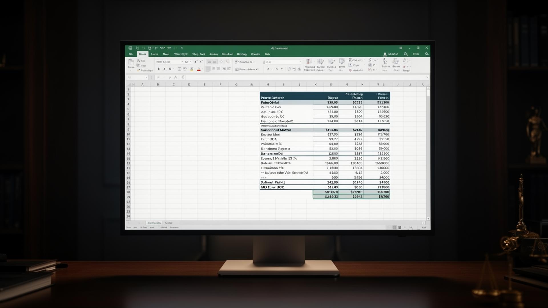Open the number format combo box
This screenshot has width=548, height=308.
tap(282, 62)
